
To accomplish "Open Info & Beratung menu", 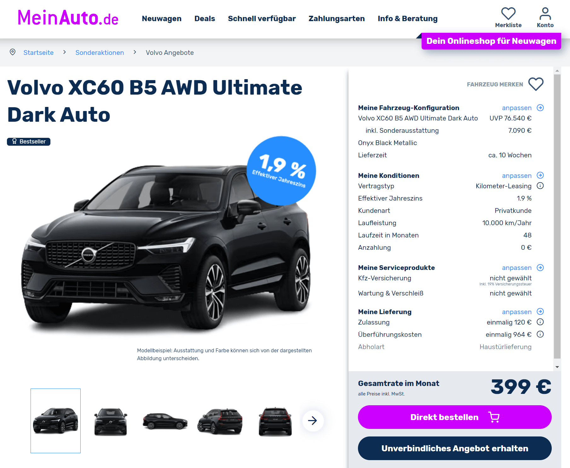I will click(x=407, y=19).
